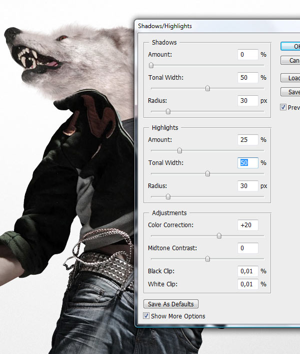Click the Color Correction slider handle
The image size is (300, 354).
click(x=219, y=236)
